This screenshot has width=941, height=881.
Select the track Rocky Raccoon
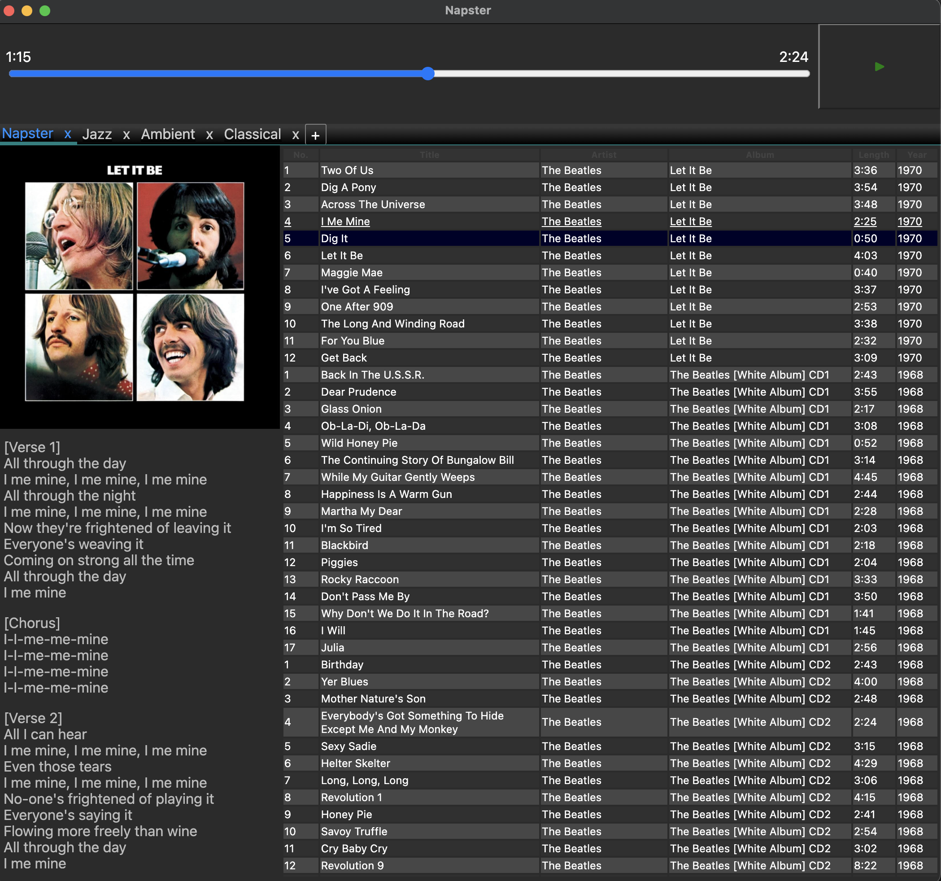tap(610, 580)
